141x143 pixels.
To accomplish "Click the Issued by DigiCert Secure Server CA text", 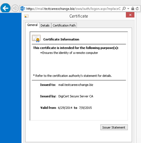I will (x=76, y=96).
